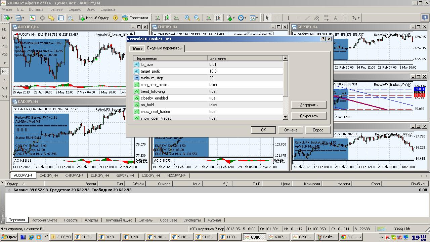Open the Справка menu
Viewport: 430px width, 242px height.
coord(108,9)
